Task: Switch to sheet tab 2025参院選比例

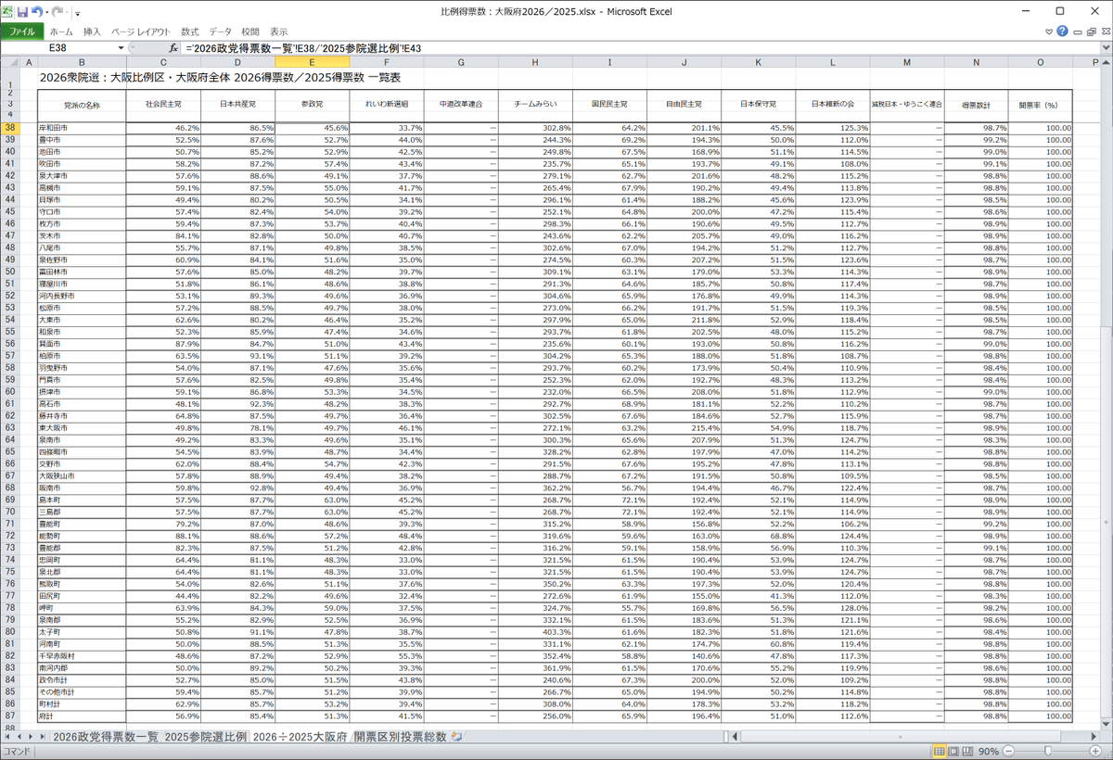Action: click(205, 736)
